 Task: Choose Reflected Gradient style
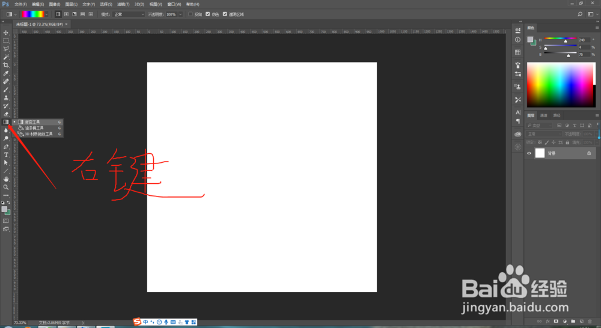click(x=82, y=14)
